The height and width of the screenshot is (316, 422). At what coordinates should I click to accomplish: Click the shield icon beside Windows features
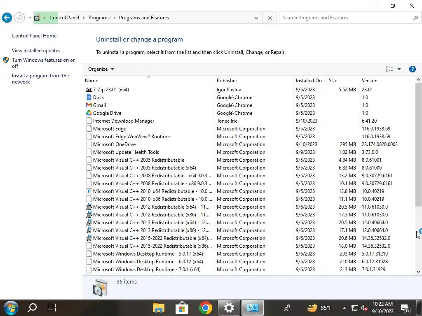[x=6, y=60]
